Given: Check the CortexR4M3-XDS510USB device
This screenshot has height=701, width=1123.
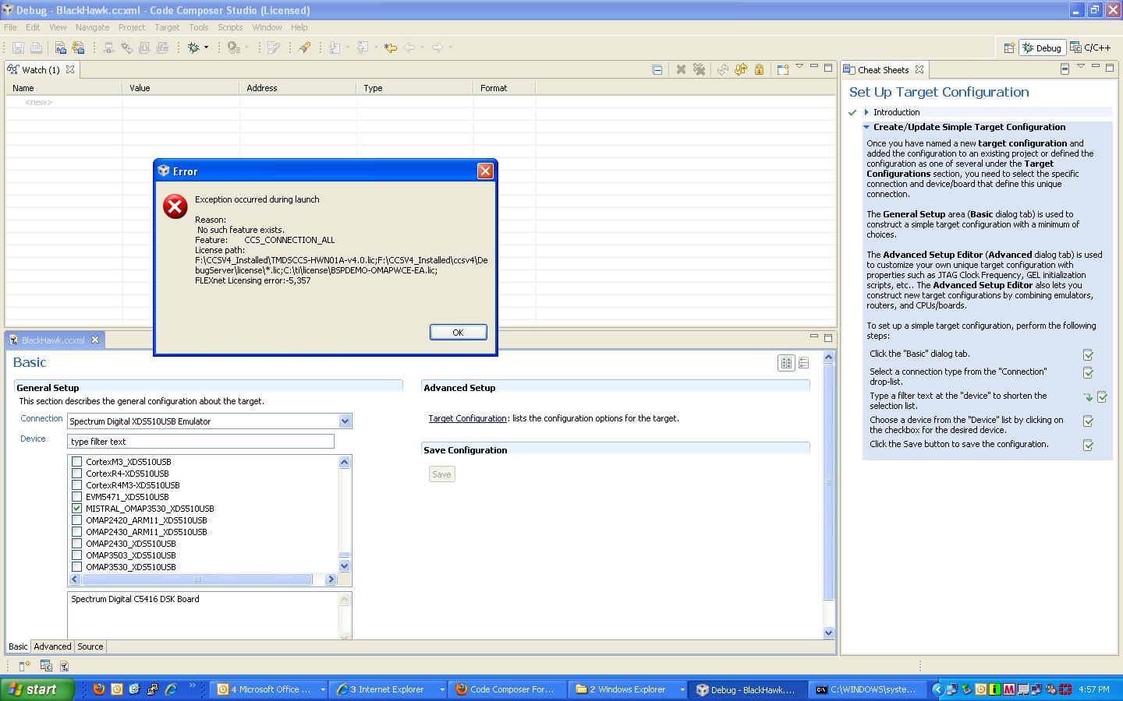Looking at the screenshot, I should coord(76,485).
